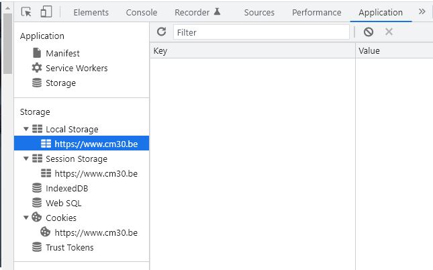Click the Trust Tokens database icon
Viewport: 433px width, 270px height.
click(x=37, y=247)
